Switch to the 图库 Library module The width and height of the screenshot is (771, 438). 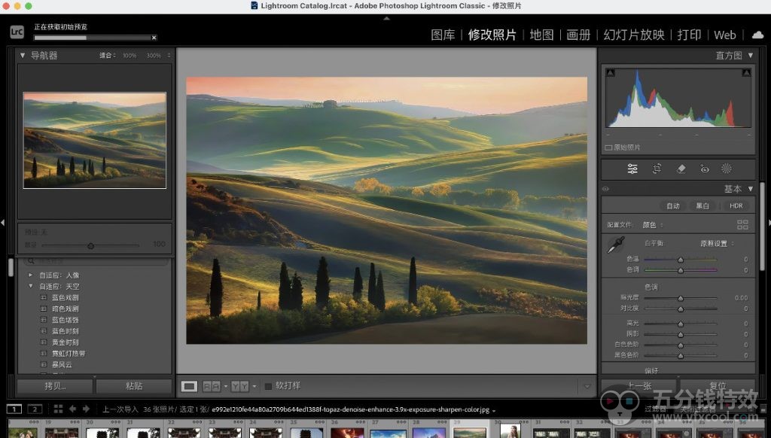click(x=443, y=35)
